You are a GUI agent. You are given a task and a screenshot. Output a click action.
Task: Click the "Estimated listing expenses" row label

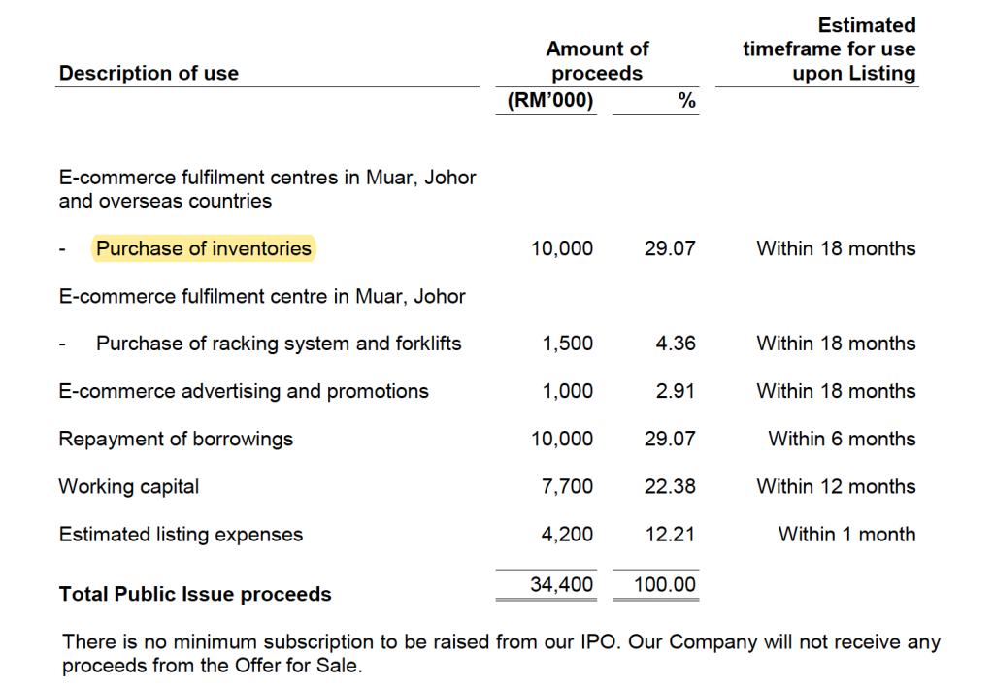pos(181,534)
